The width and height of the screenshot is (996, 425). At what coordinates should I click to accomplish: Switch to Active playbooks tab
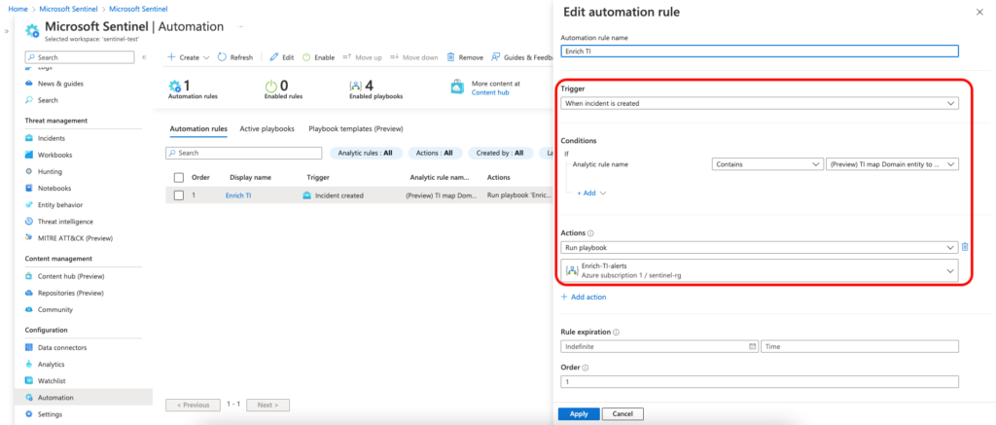click(267, 128)
